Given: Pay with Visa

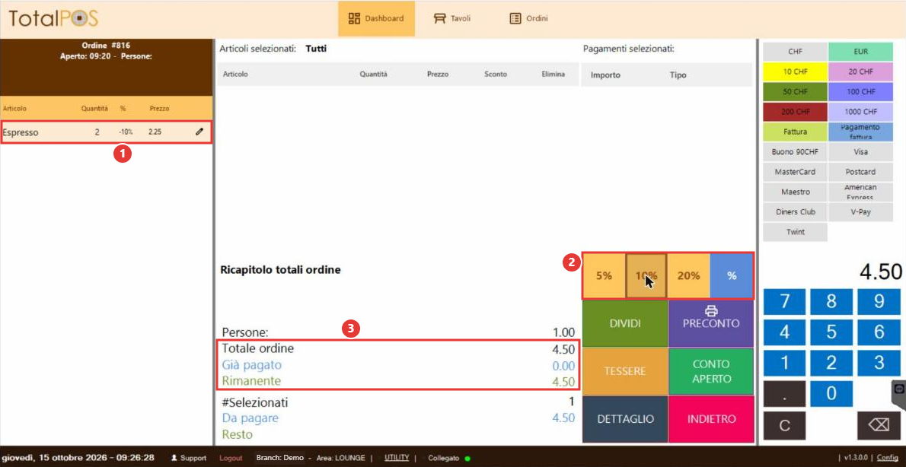Looking at the screenshot, I should click(x=861, y=152).
